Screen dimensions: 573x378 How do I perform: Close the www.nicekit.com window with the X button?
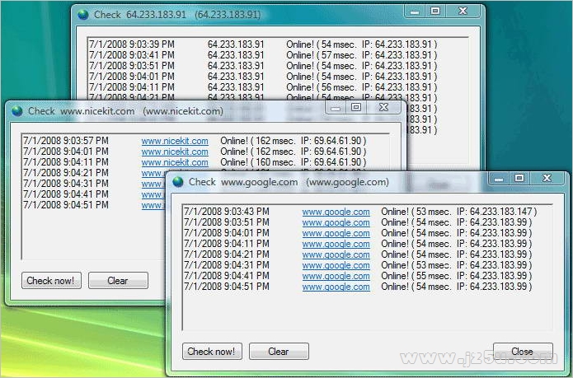pyautogui.click(x=383, y=107)
